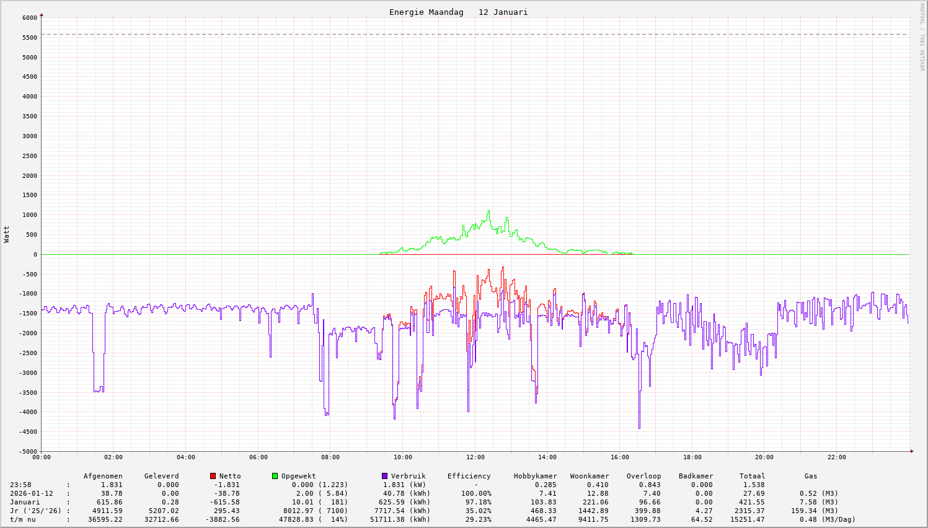928x528 pixels.
Task: Click the RRDTOOL / TOBI OETIKER watermark
Action: point(922,37)
